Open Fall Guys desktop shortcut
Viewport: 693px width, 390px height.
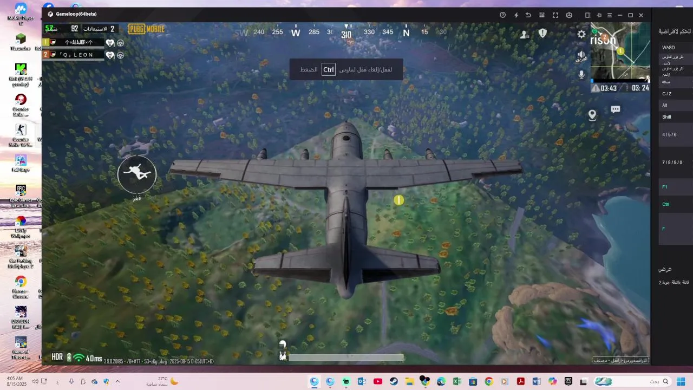20,162
